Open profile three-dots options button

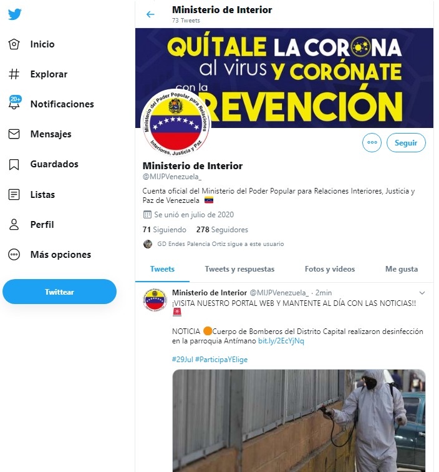click(372, 143)
